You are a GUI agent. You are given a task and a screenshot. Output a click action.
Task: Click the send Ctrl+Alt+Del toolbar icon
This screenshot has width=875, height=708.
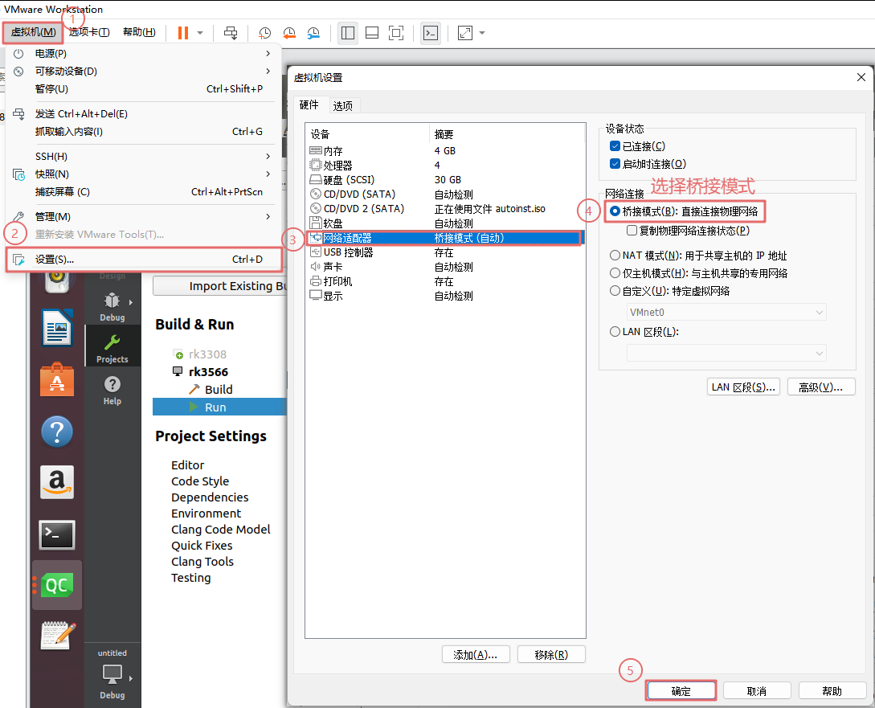point(231,33)
